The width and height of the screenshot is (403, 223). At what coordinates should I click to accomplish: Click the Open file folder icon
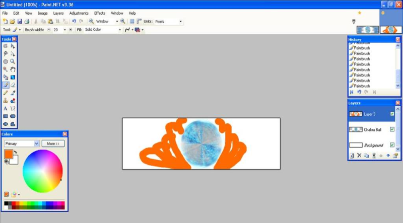12,21
